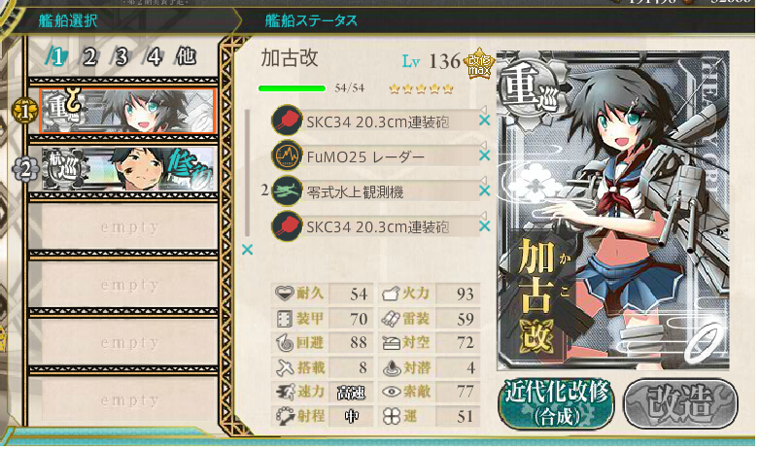Click the red cannon icon of fourth equipment slot

[x=287, y=226]
